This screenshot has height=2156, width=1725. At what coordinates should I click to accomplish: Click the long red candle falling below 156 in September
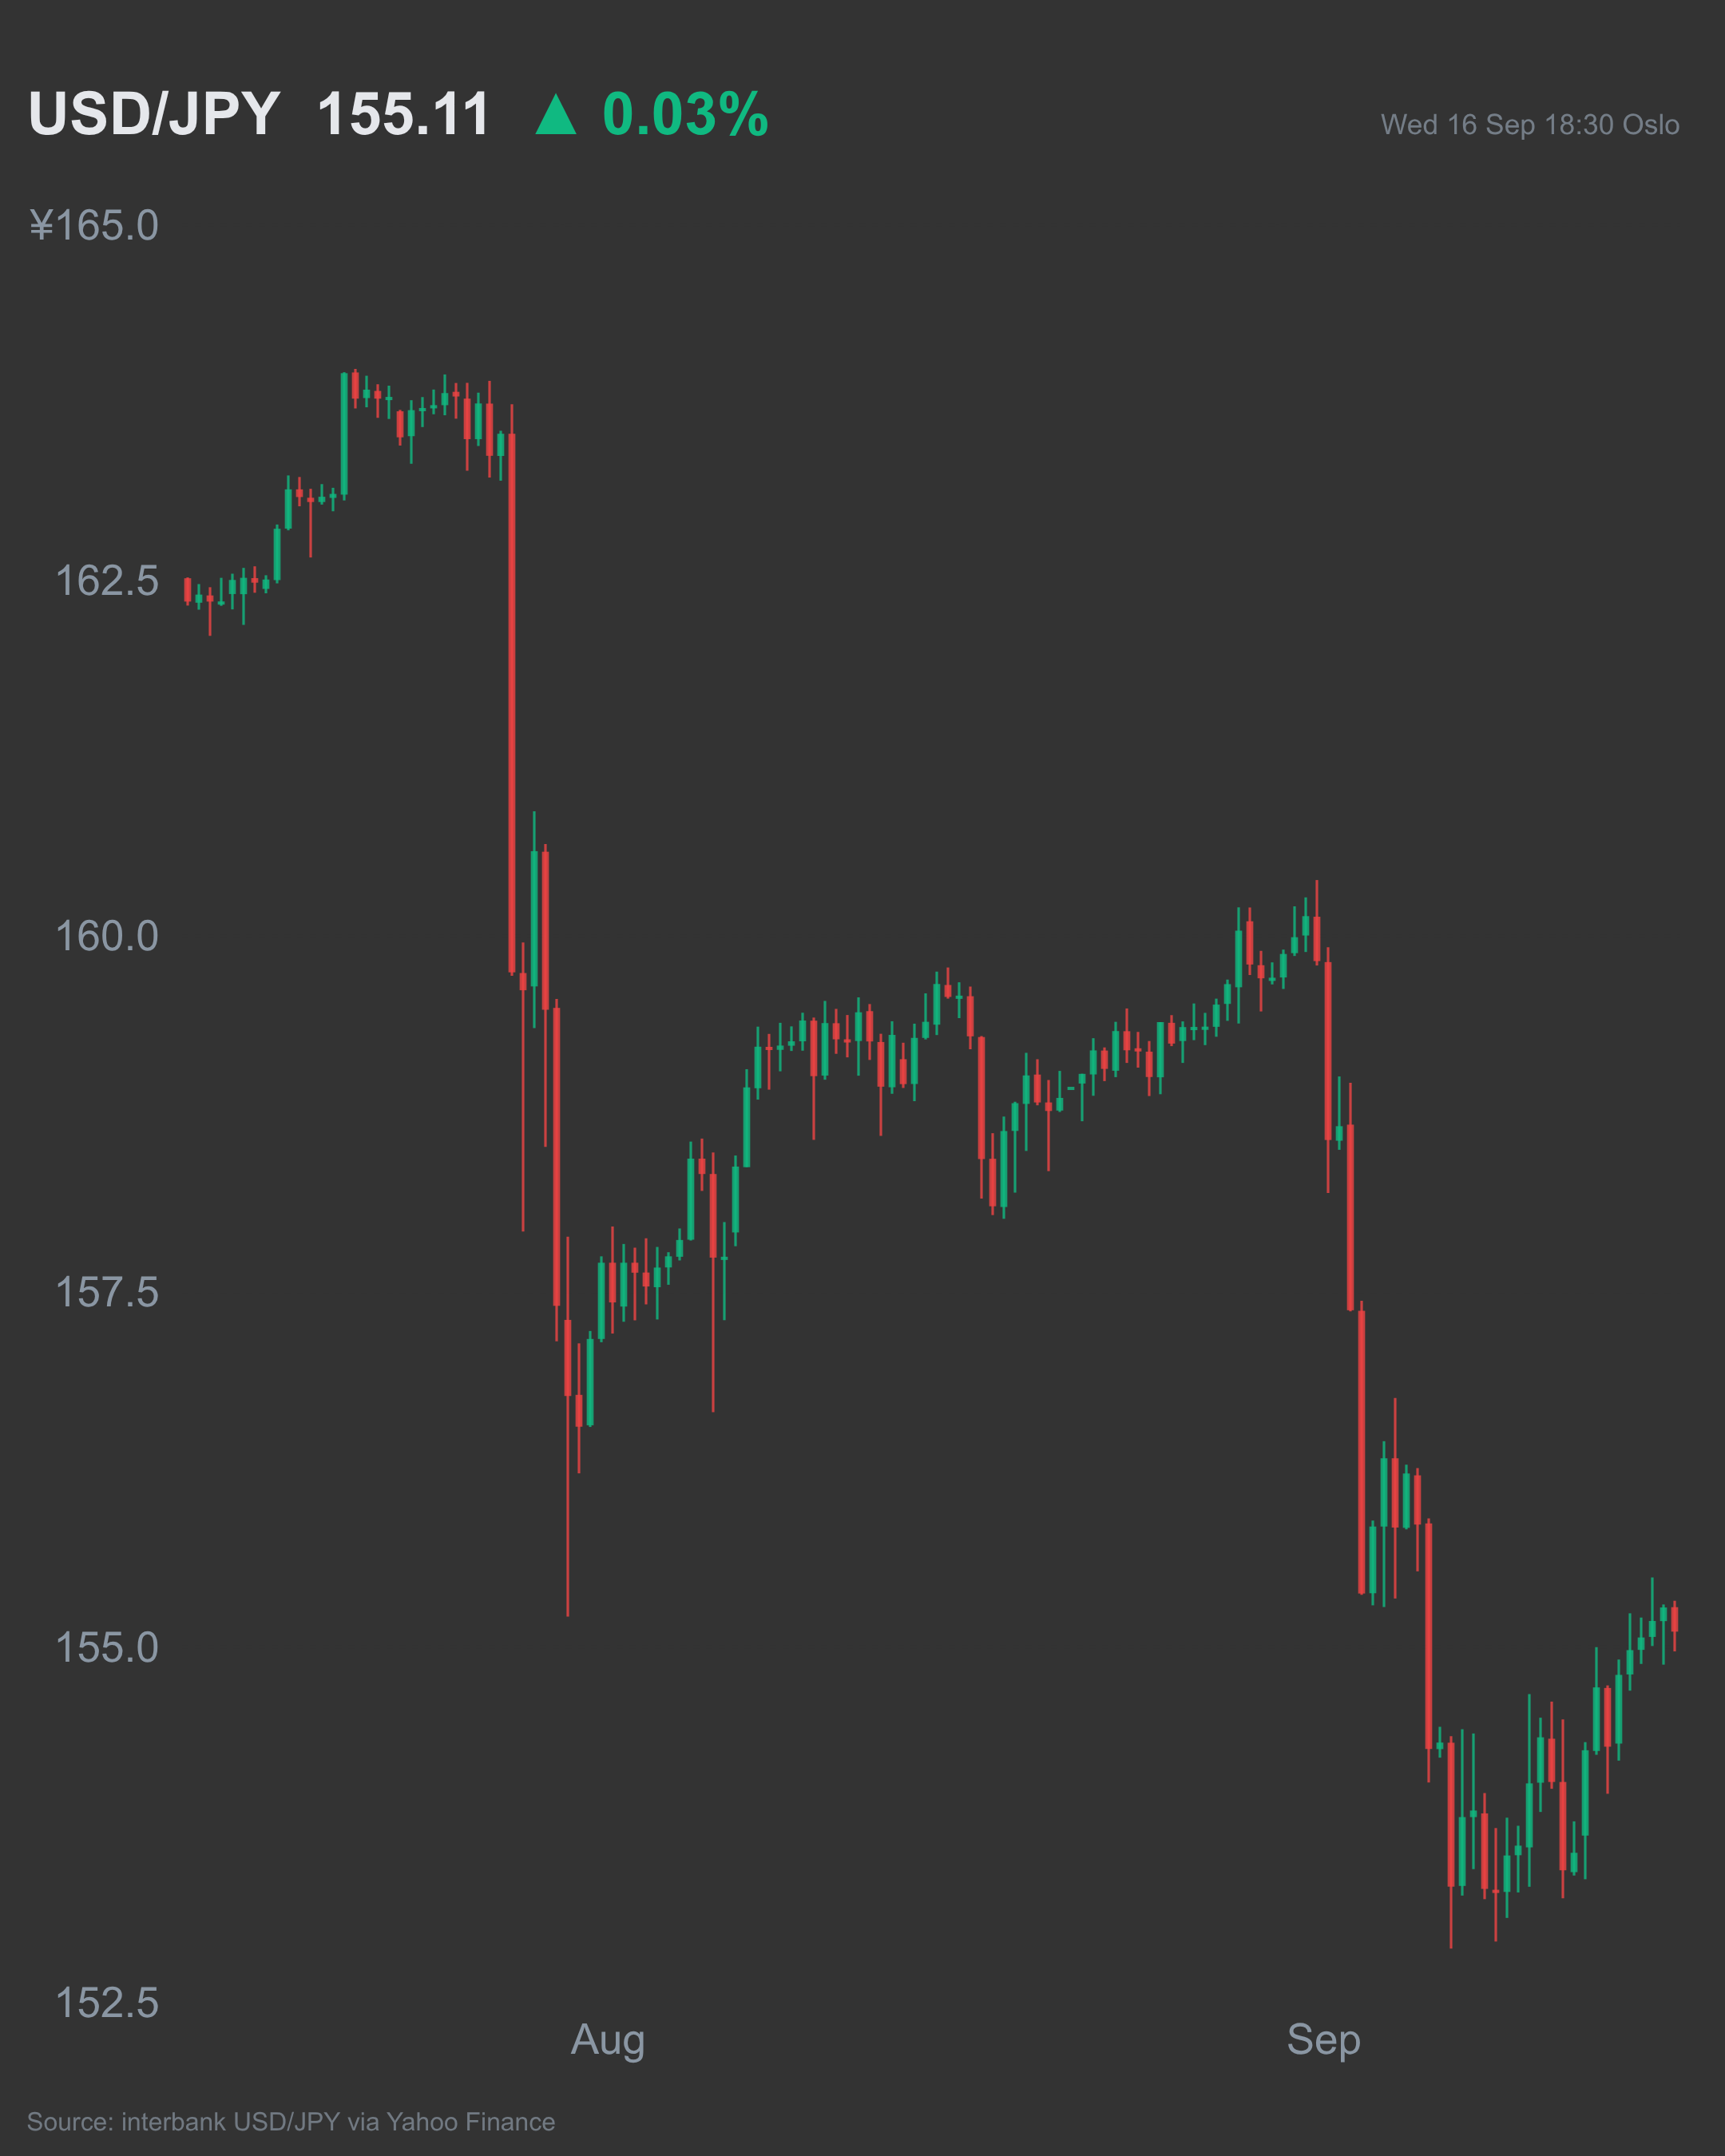pos(1361,1451)
